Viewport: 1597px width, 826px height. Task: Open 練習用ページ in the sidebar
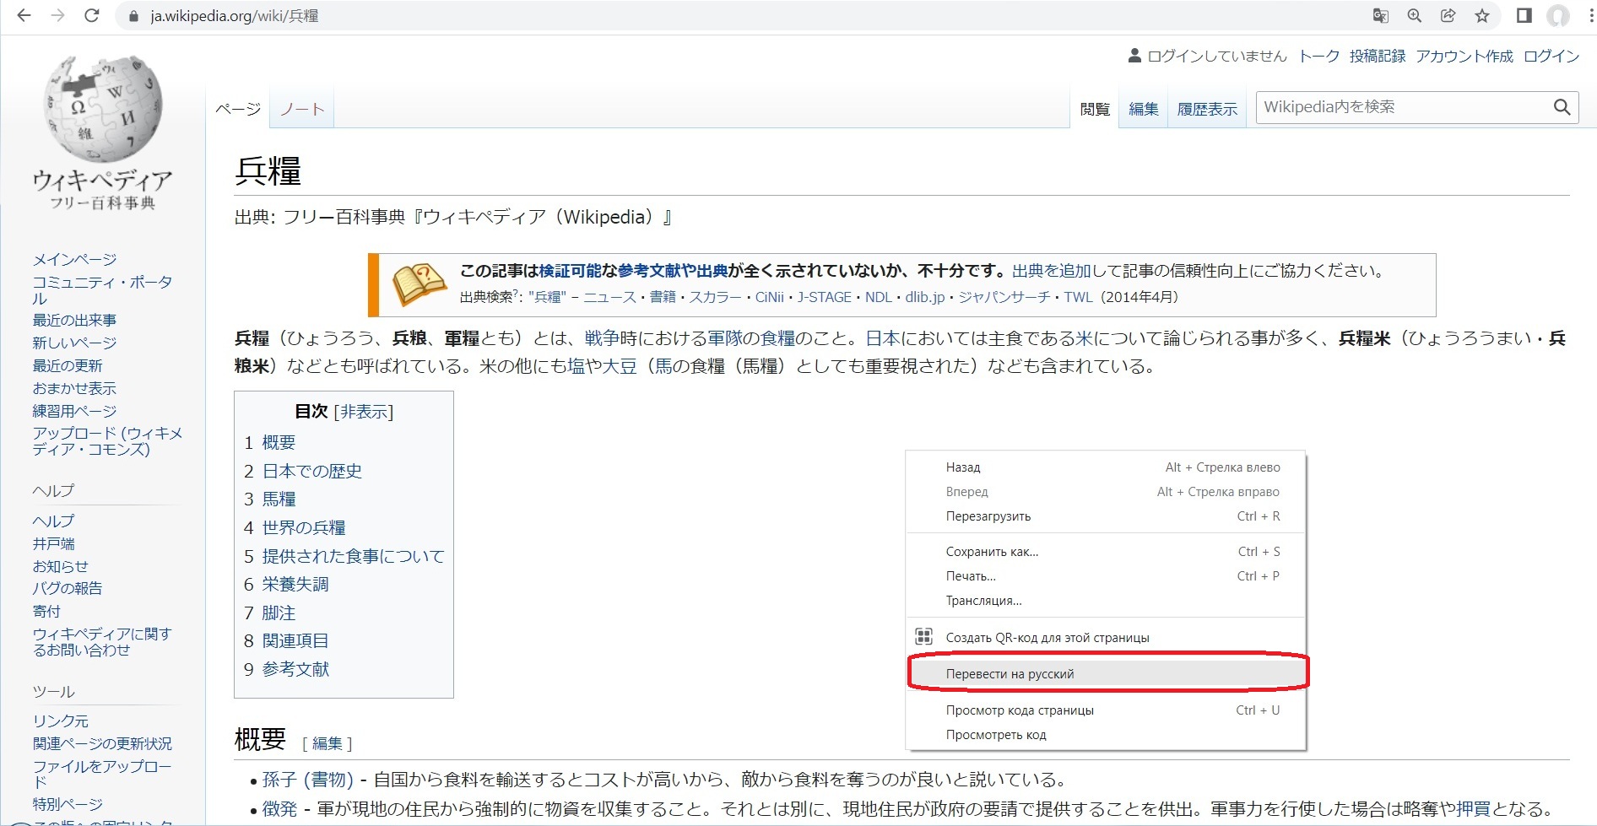pyautogui.click(x=74, y=411)
